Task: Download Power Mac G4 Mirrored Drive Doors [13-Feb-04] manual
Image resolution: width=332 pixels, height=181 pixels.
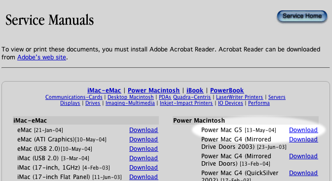Action: [303, 156]
